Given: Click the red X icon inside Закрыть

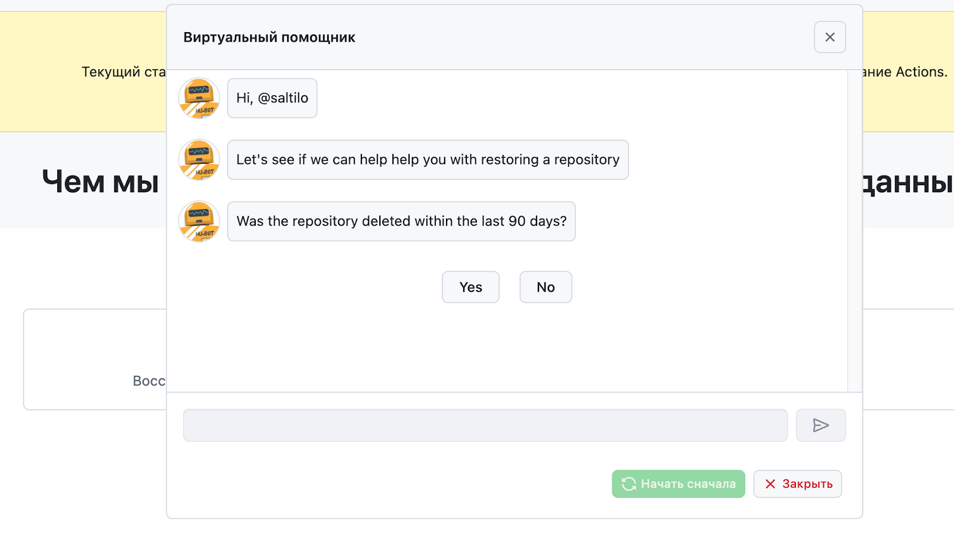Looking at the screenshot, I should click(770, 484).
